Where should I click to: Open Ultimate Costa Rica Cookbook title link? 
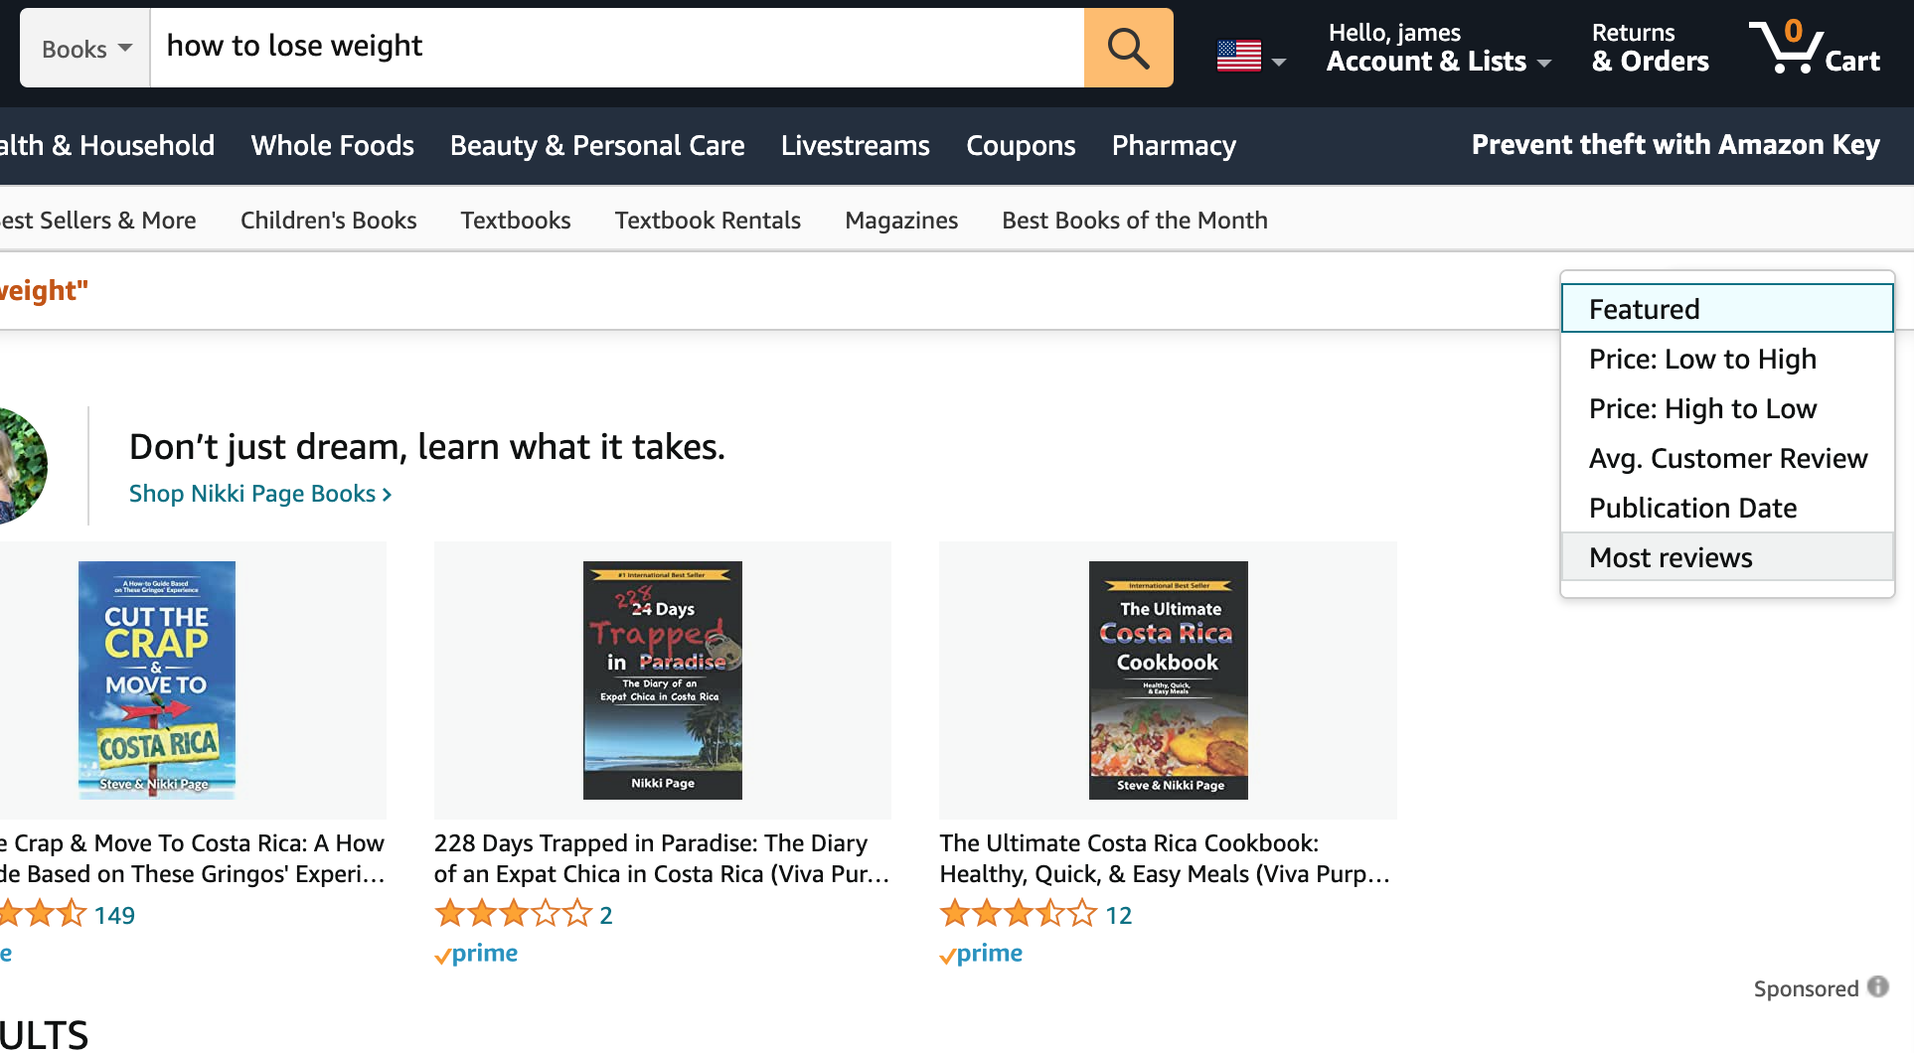(x=1166, y=858)
